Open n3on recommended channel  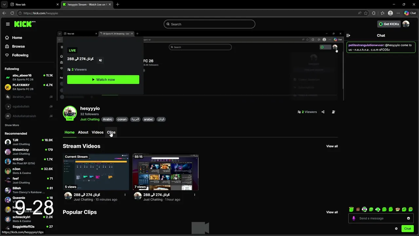coord(29,171)
